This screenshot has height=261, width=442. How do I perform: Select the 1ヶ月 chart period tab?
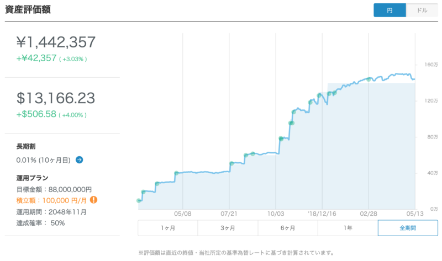coord(168,228)
